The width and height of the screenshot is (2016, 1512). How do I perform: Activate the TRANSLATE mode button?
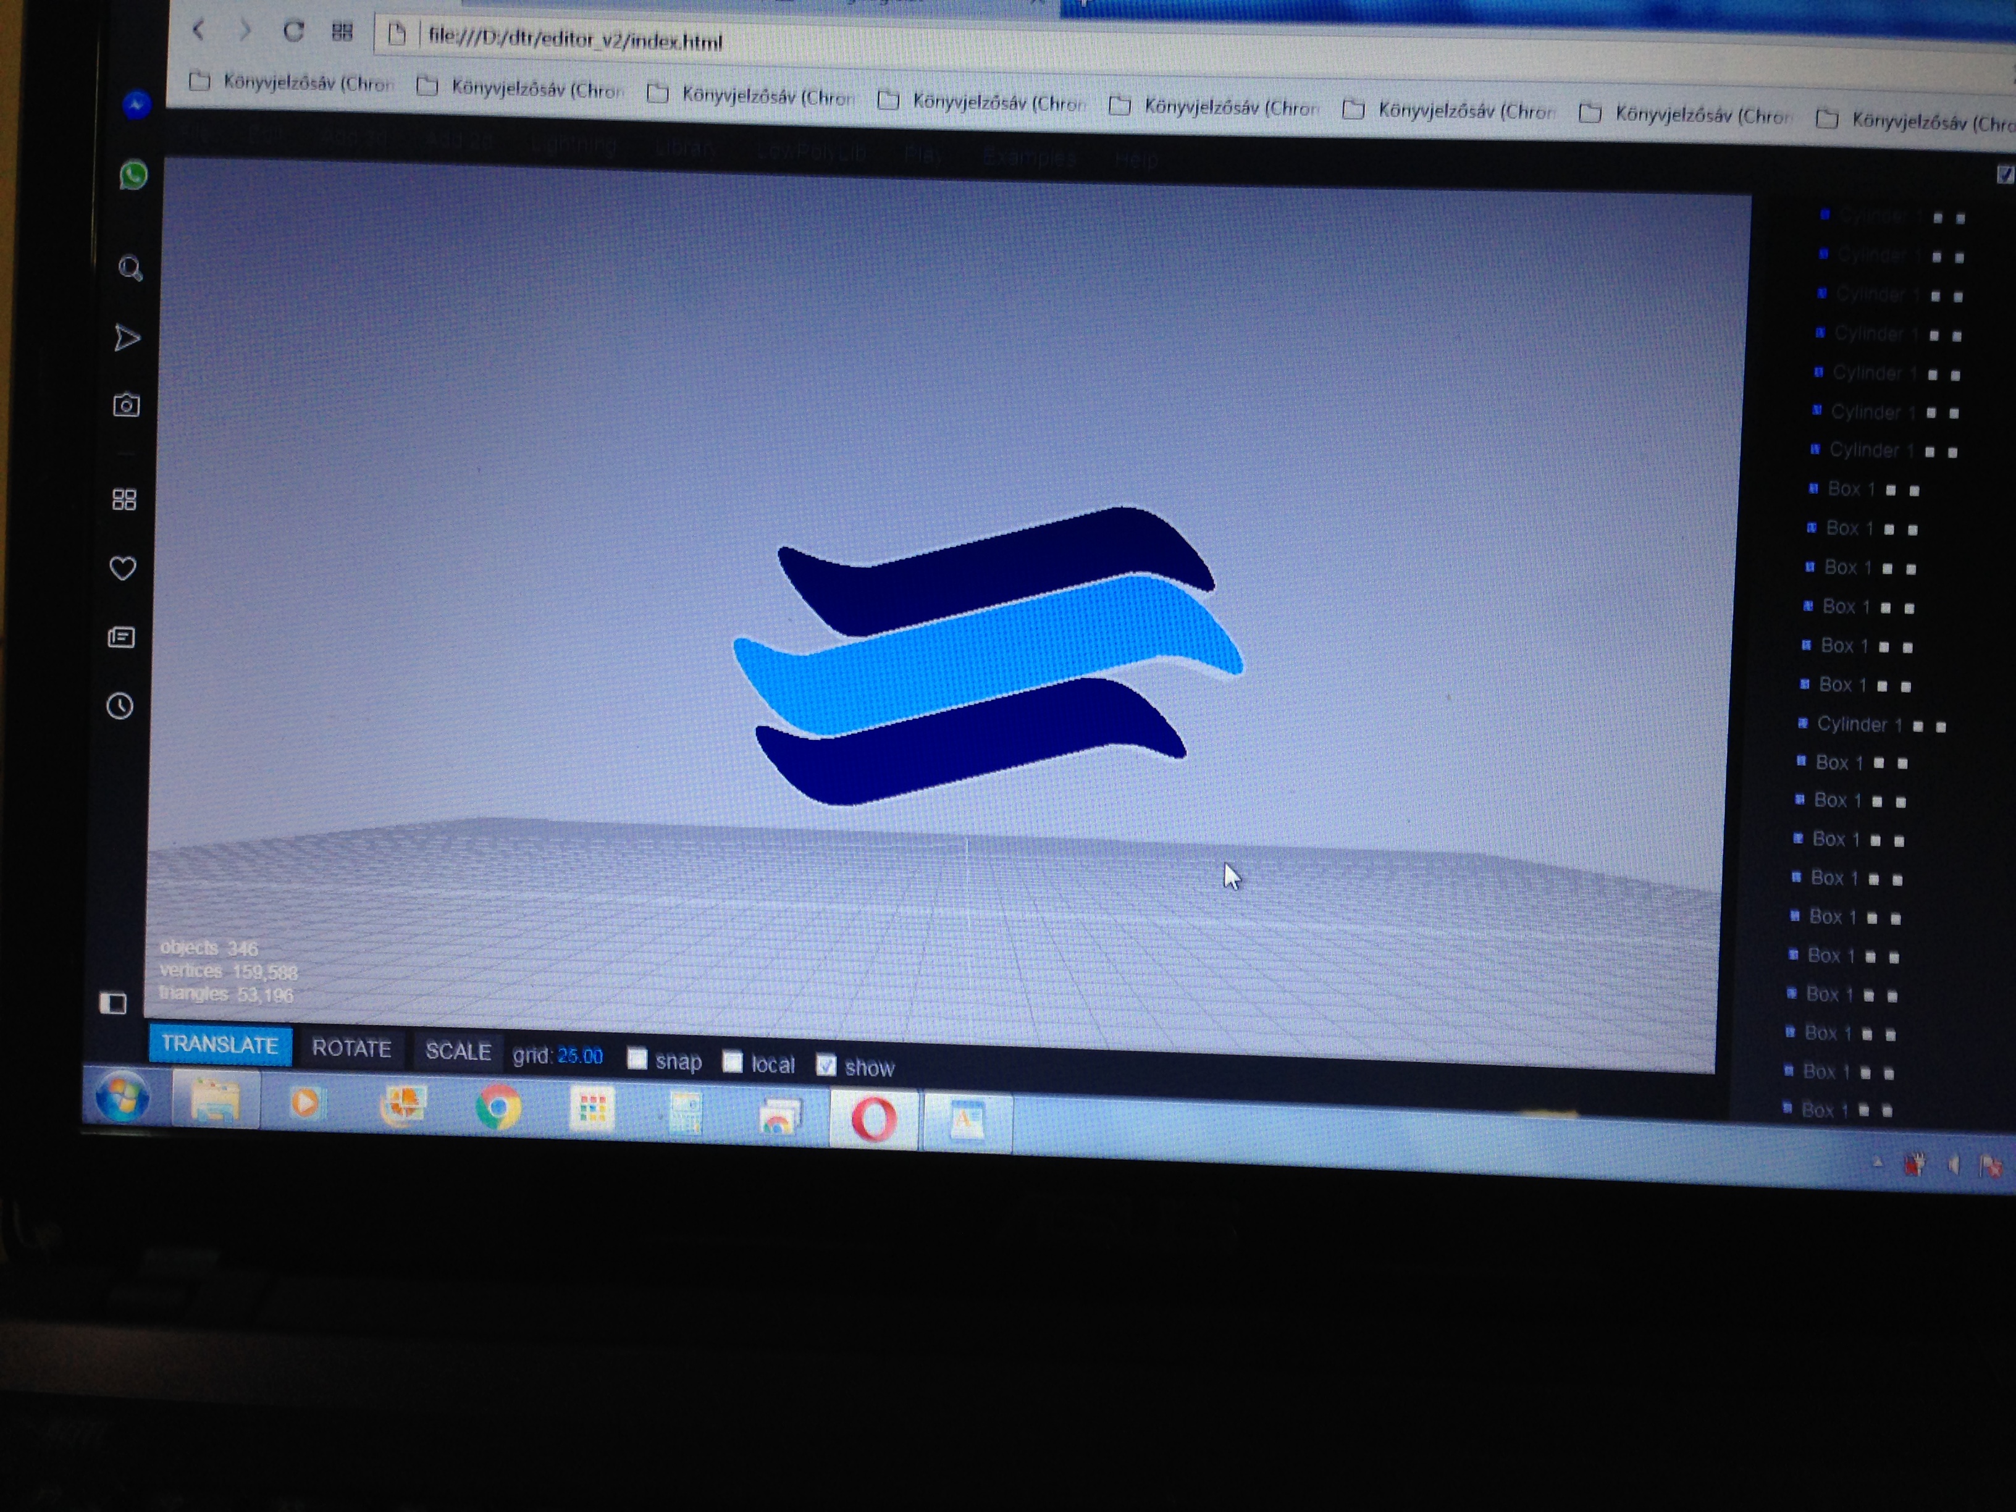point(220,1044)
